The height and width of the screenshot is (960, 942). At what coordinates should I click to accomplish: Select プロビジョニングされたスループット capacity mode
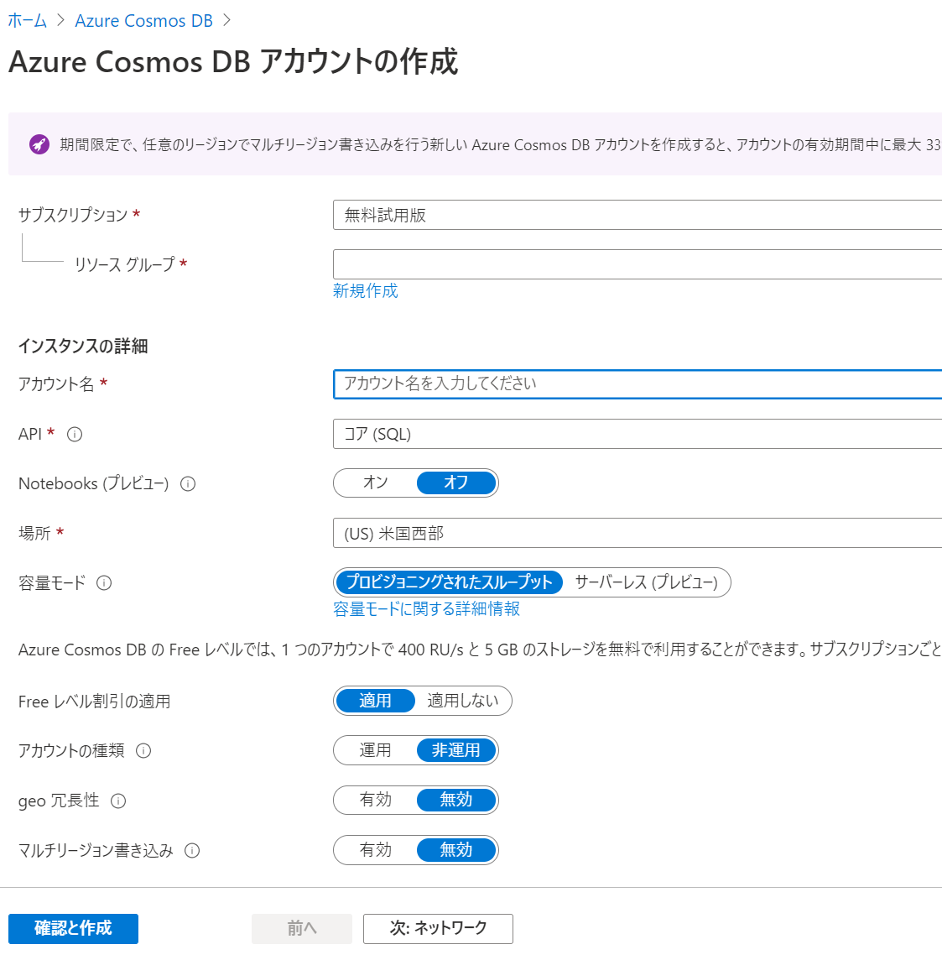tap(449, 582)
